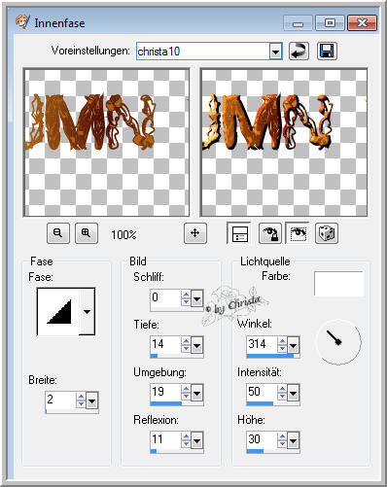The image size is (387, 487).
Task: Click into the Umgebung value field
Action: tap(165, 392)
